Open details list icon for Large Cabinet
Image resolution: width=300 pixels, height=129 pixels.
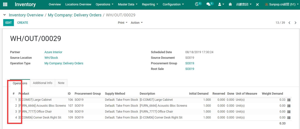pos(289,100)
